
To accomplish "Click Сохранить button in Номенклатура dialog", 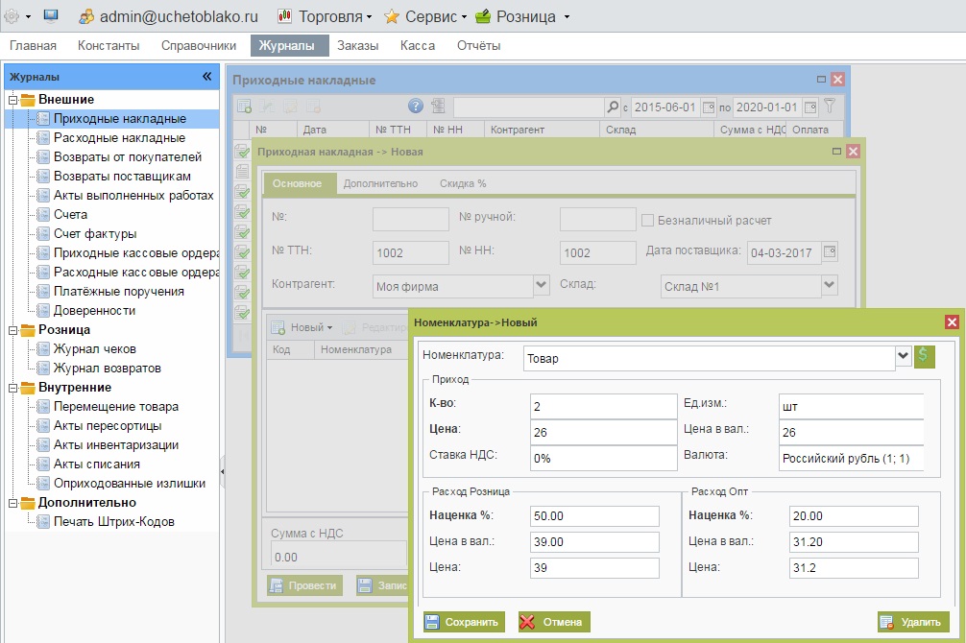I will tap(464, 622).
